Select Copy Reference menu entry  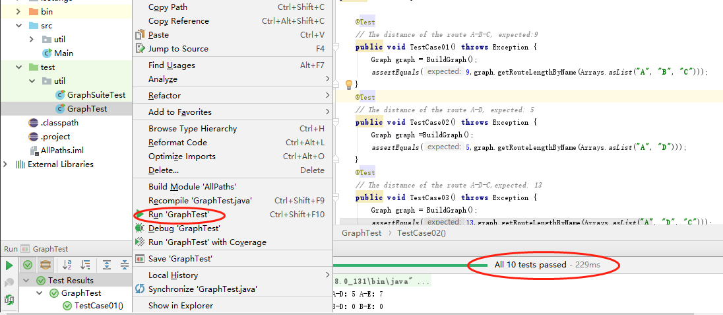click(x=232, y=20)
